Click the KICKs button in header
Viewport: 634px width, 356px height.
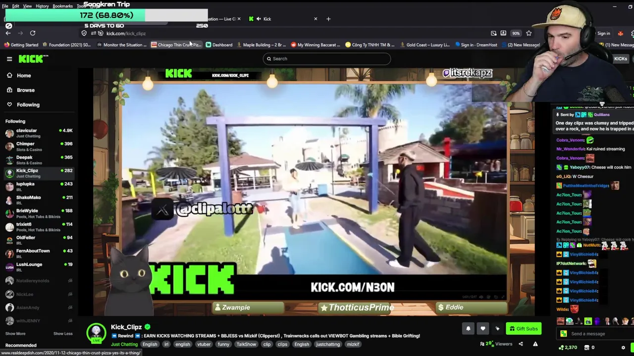[x=620, y=59]
